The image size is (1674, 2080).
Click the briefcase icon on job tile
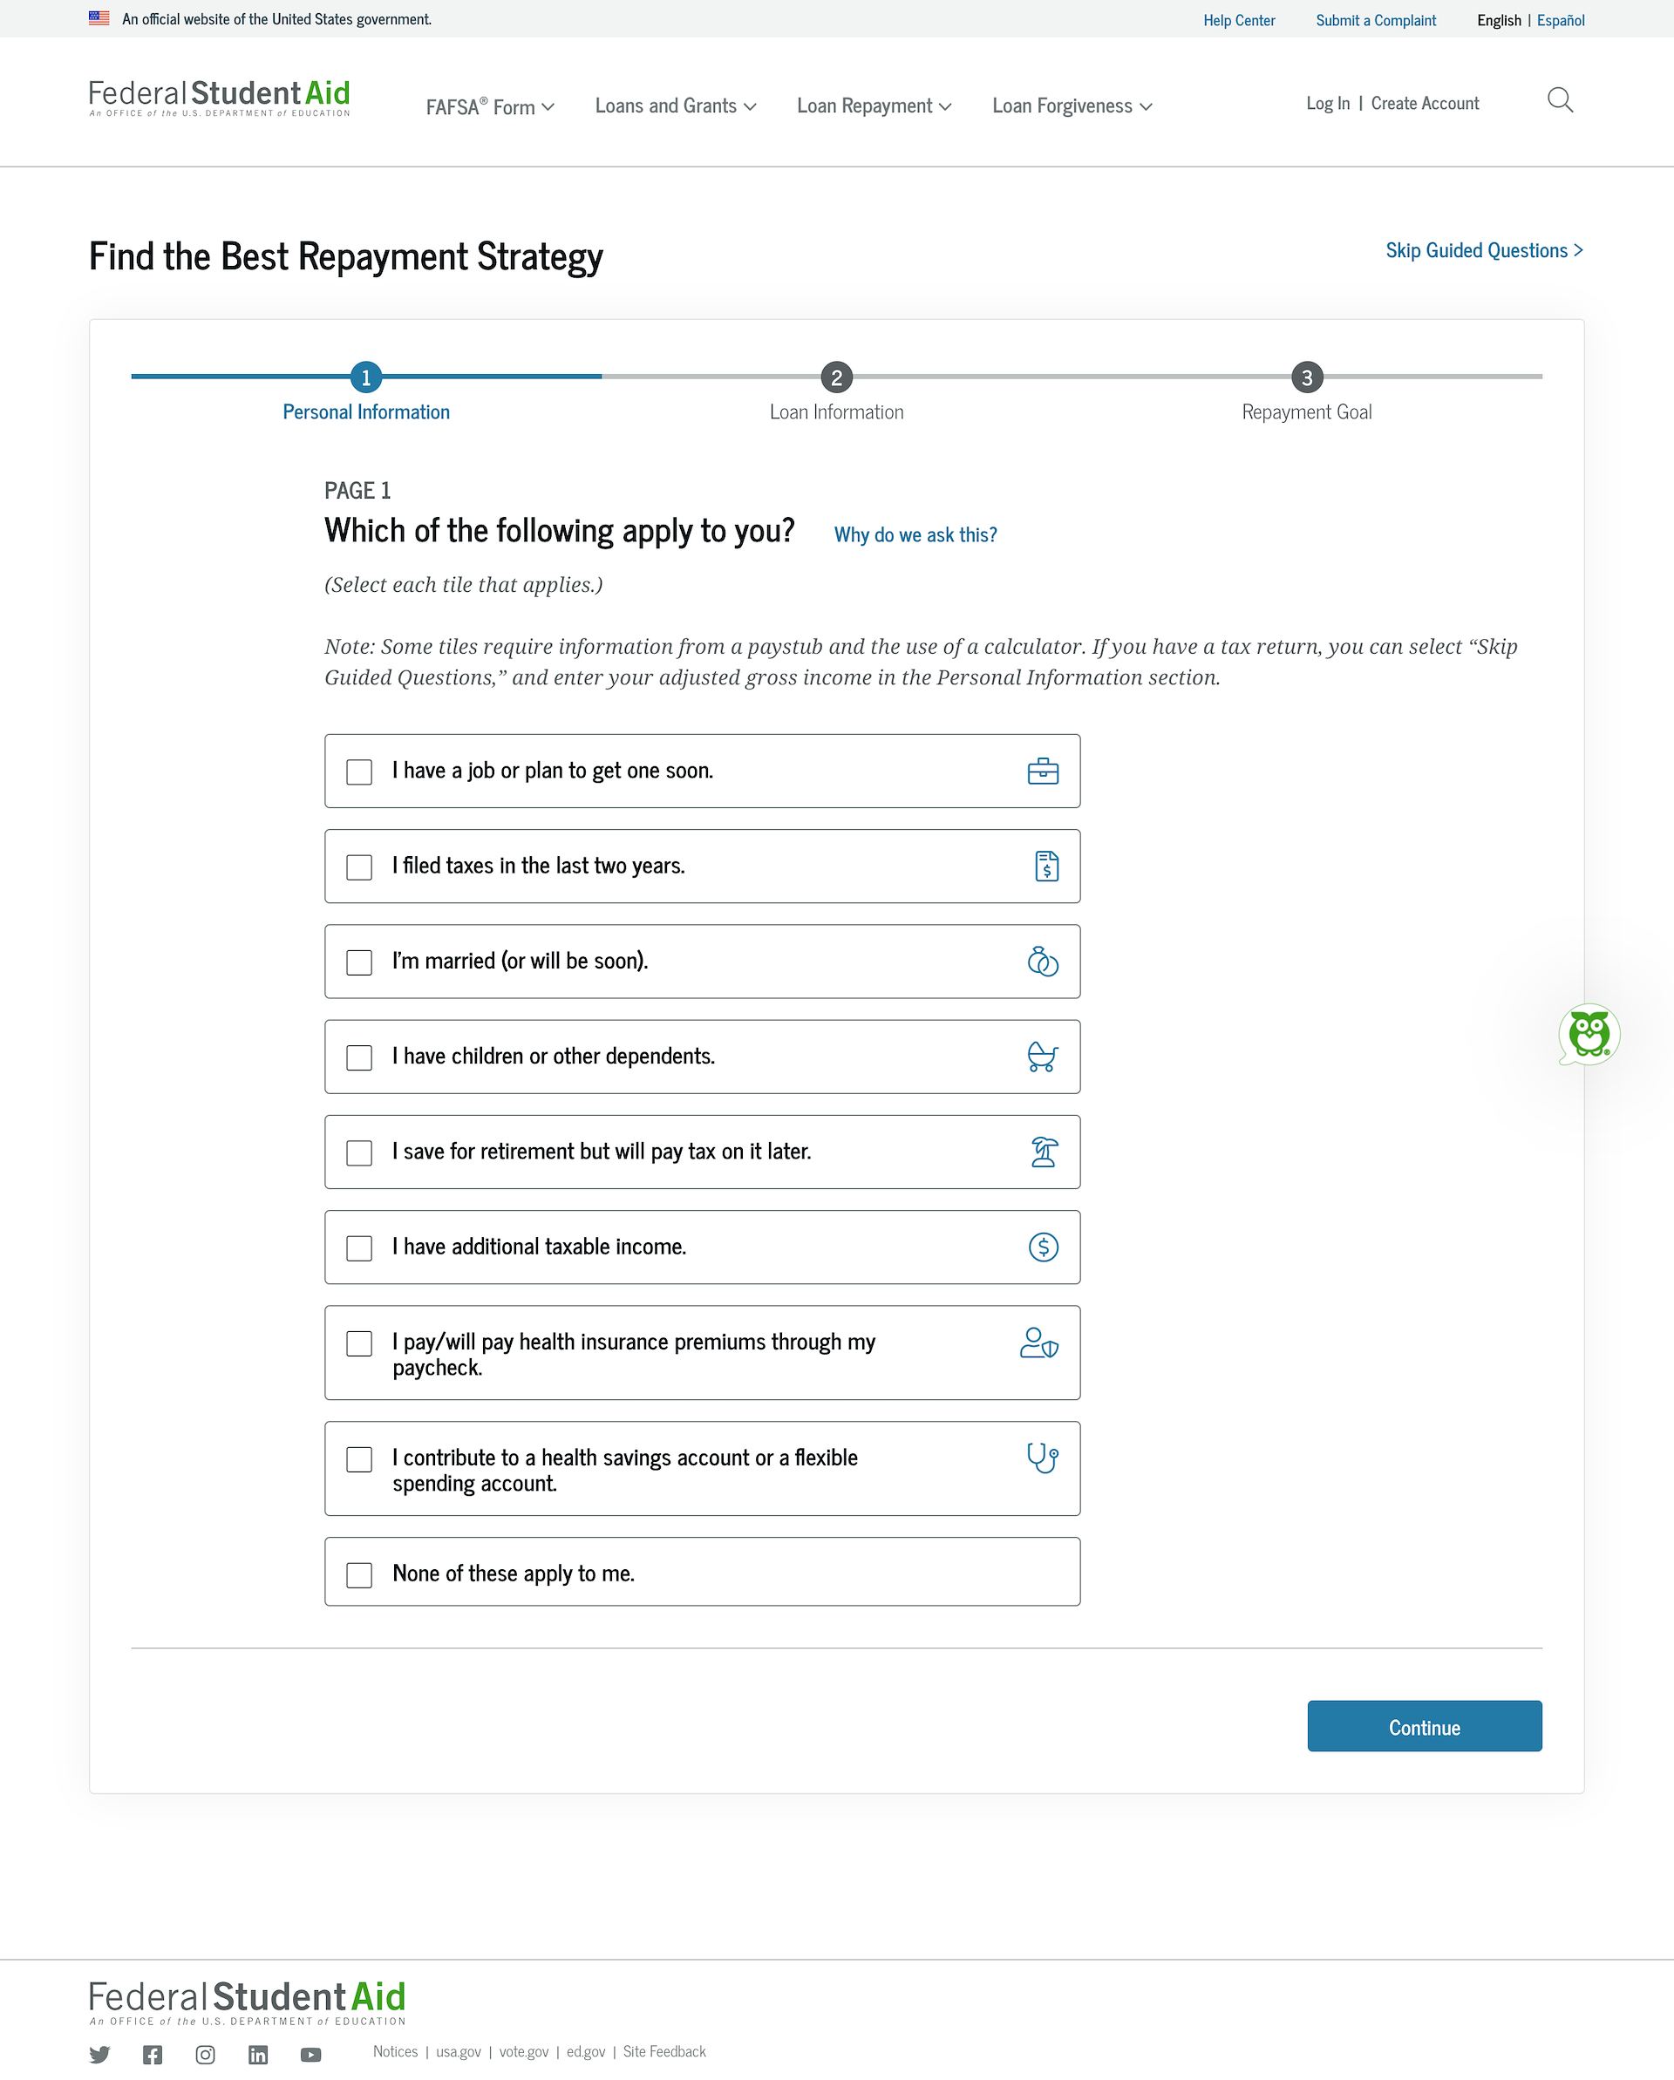pyautogui.click(x=1042, y=771)
